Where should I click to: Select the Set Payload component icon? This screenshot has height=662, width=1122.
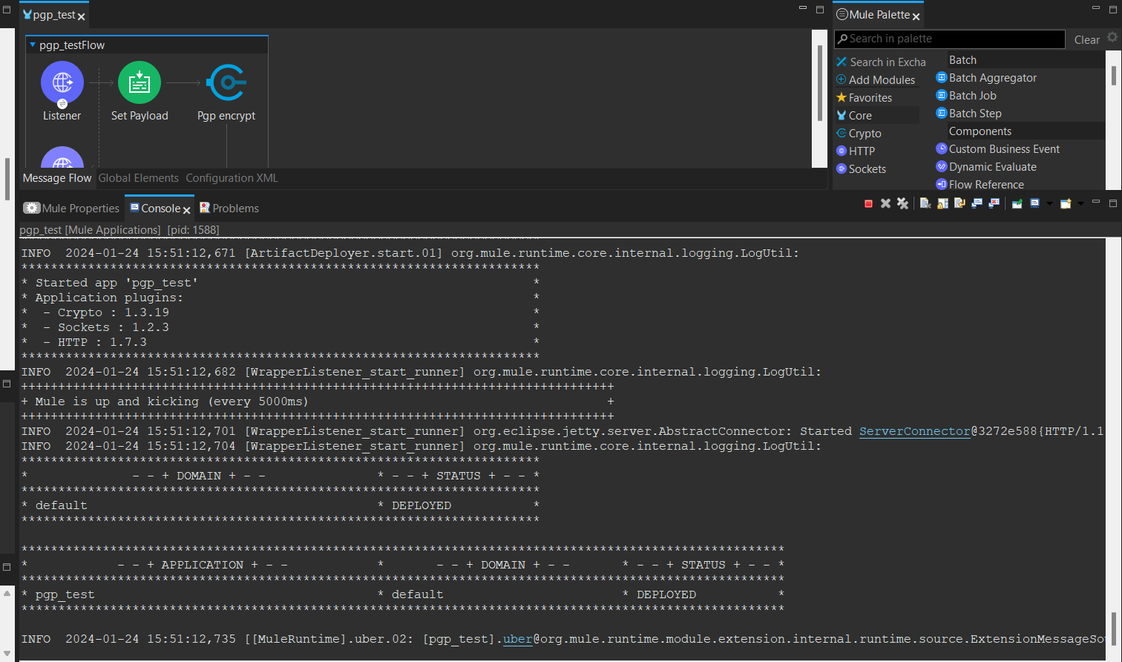click(140, 83)
